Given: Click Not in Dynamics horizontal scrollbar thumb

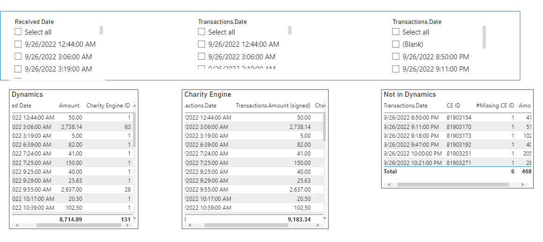Looking at the screenshot, I should point(453,185).
